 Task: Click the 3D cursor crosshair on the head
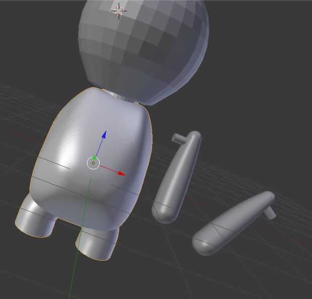119,11
